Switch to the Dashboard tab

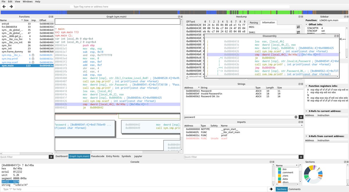[x=62, y=156]
